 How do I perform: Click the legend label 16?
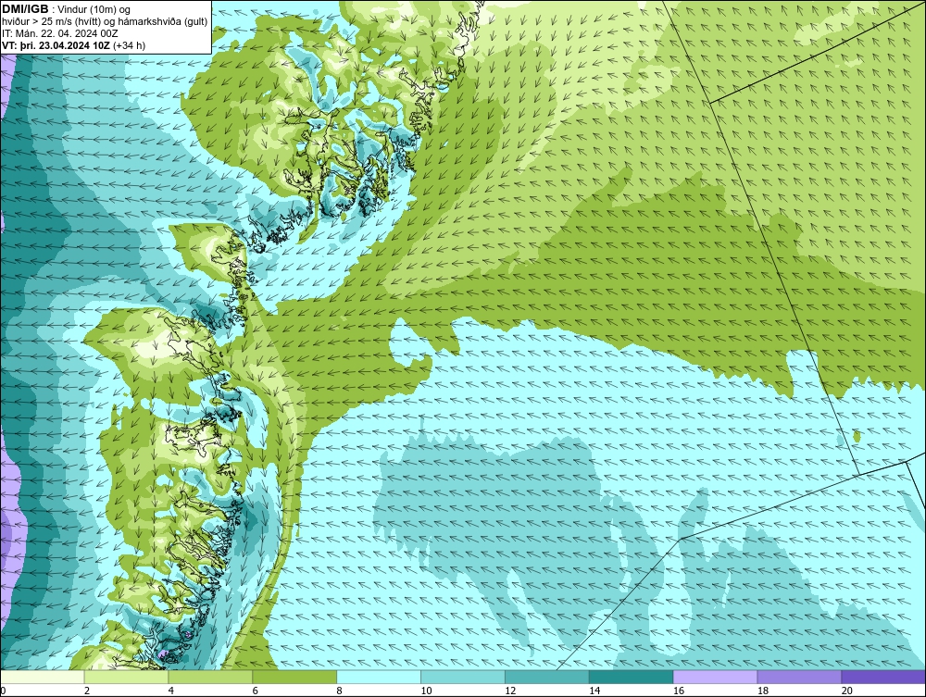[x=679, y=691]
